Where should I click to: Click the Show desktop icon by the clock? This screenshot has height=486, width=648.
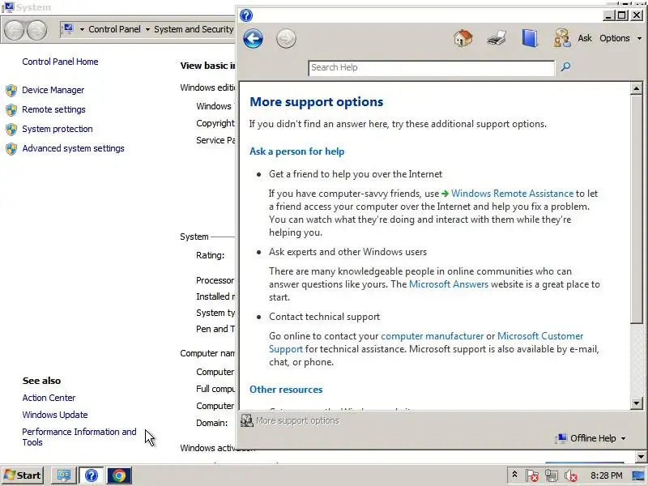(x=638, y=475)
